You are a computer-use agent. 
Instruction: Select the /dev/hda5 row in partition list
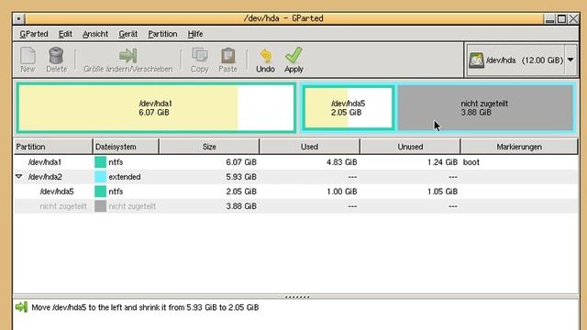pos(295,192)
